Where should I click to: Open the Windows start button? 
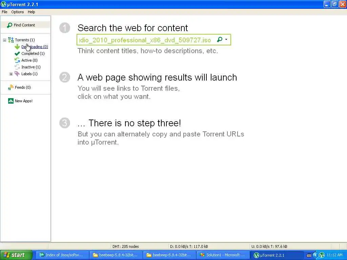click(x=16, y=255)
